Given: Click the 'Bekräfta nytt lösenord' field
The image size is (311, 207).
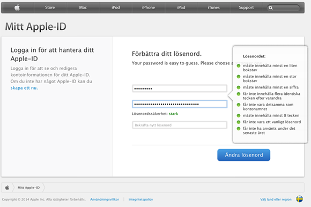Looking at the screenshot, I should 180,125.
